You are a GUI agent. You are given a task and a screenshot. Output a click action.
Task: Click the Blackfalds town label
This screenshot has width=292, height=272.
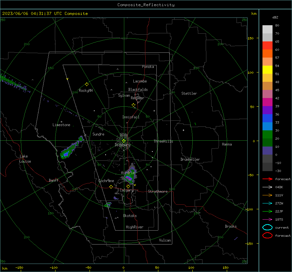pyautogui.click(x=138, y=90)
